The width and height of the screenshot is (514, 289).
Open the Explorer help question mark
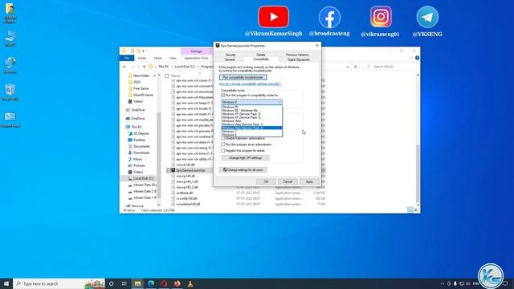417,58
